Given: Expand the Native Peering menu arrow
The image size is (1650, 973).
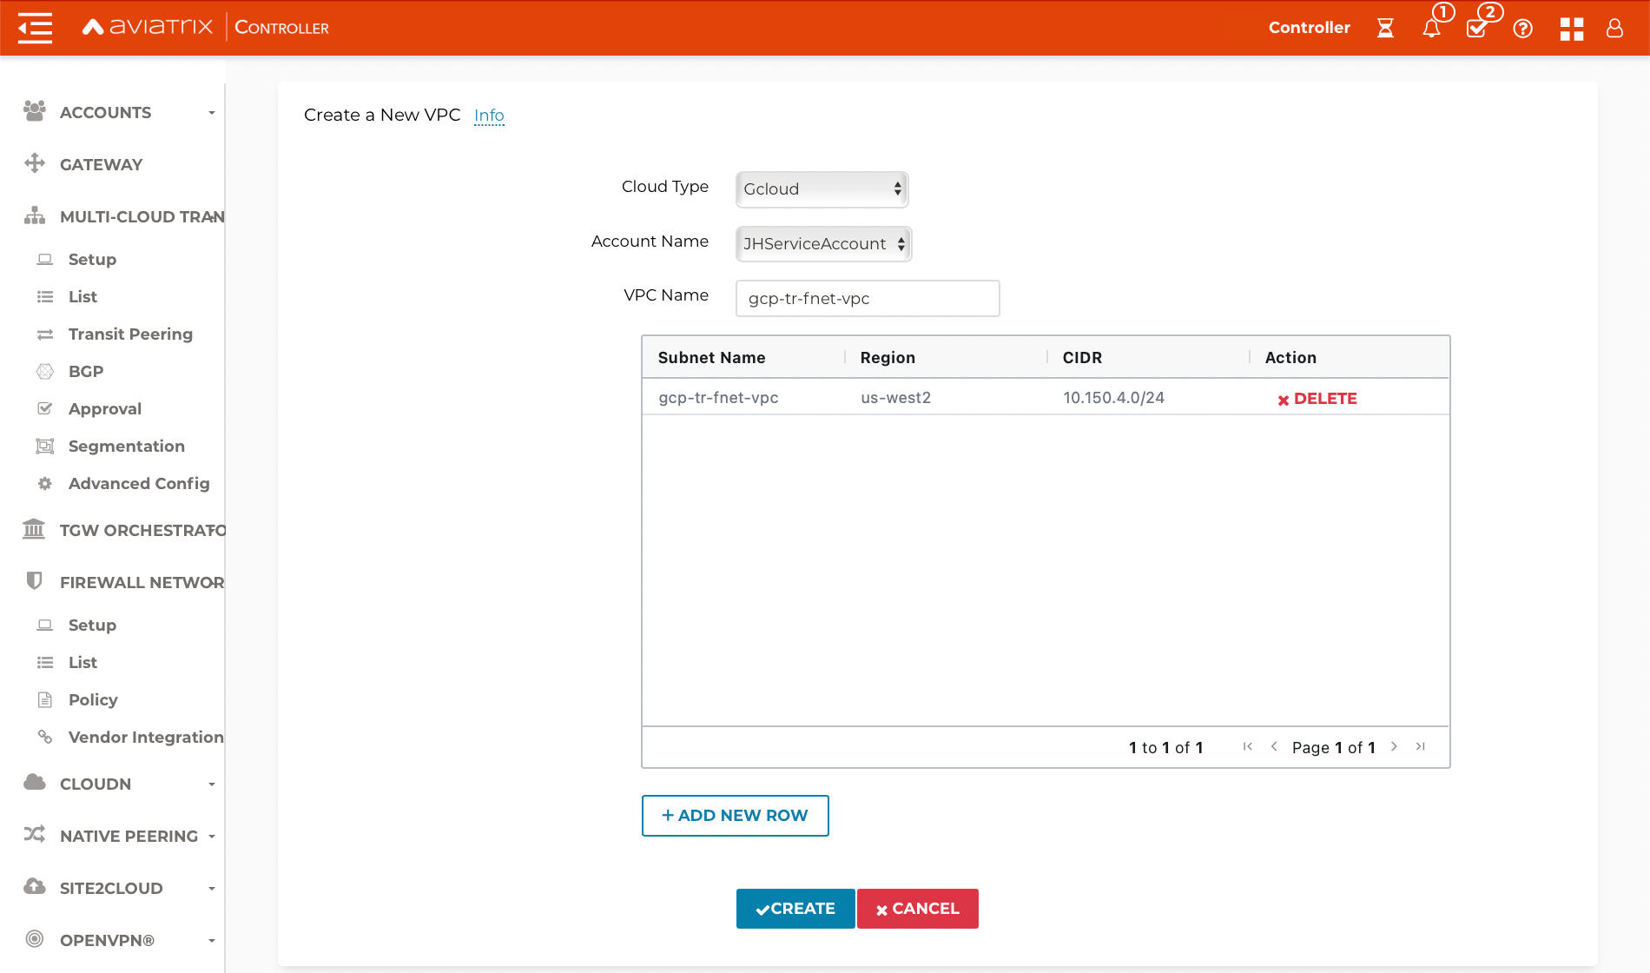Looking at the screenshot, I should point(211,836).
